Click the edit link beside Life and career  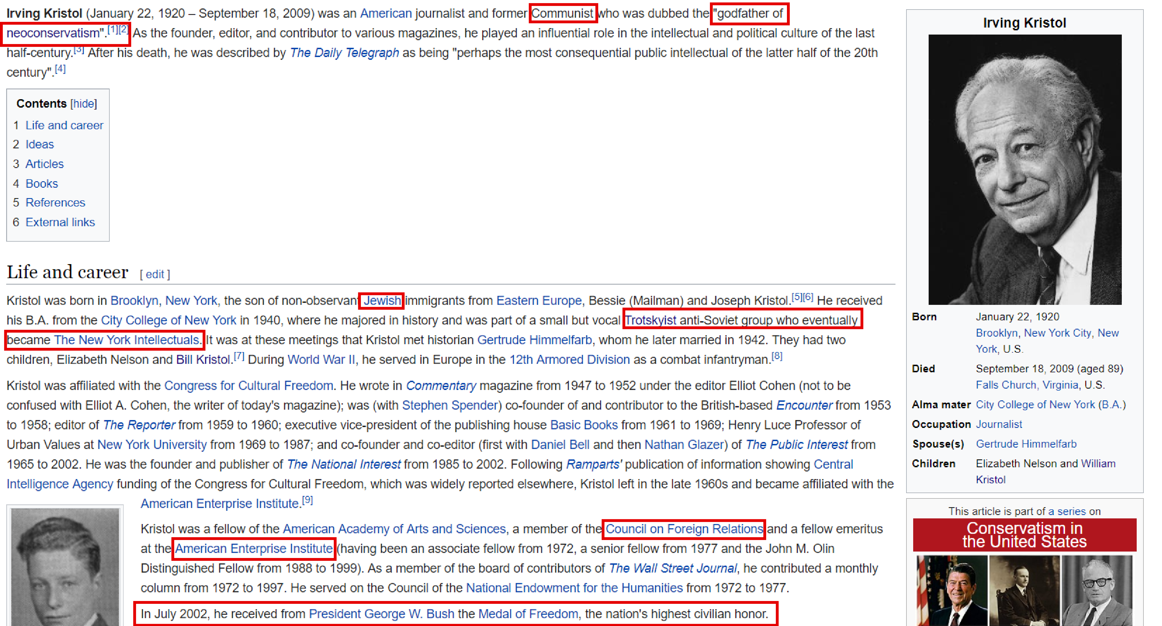coord(155,274)
